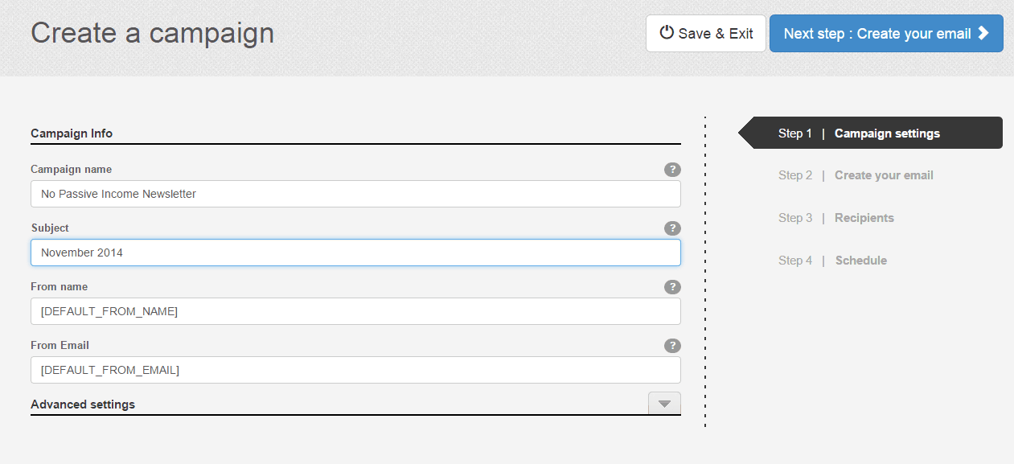1014x464 pixels.
Task: Click the Advanced settings section header
Action: point(83,404)
